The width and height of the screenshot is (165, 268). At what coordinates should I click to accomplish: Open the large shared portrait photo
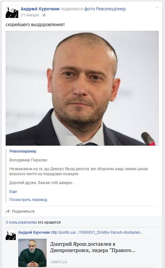click(82, 88)
